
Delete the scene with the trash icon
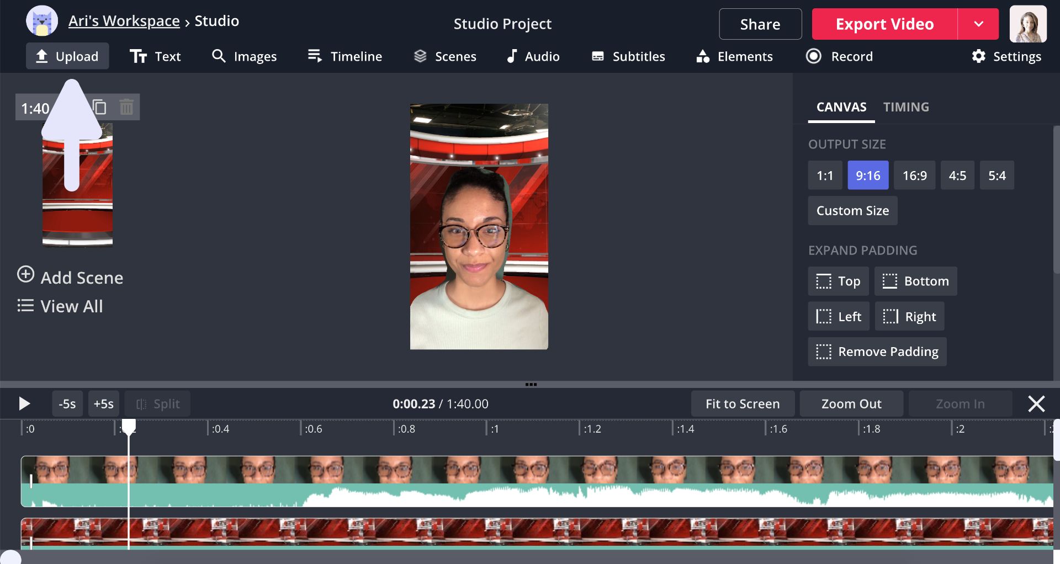click(126, 107)
